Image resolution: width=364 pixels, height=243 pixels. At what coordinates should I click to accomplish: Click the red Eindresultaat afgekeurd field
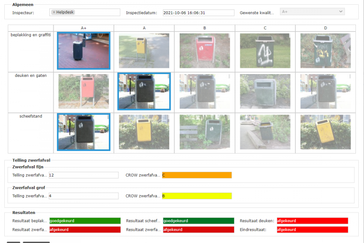tap(312, 230)
